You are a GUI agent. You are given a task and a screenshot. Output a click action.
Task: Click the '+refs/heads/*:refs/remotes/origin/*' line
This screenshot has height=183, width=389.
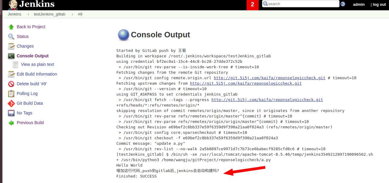tap(158, 105)
